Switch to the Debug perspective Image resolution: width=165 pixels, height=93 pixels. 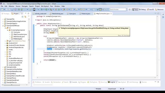coord(142,10)
